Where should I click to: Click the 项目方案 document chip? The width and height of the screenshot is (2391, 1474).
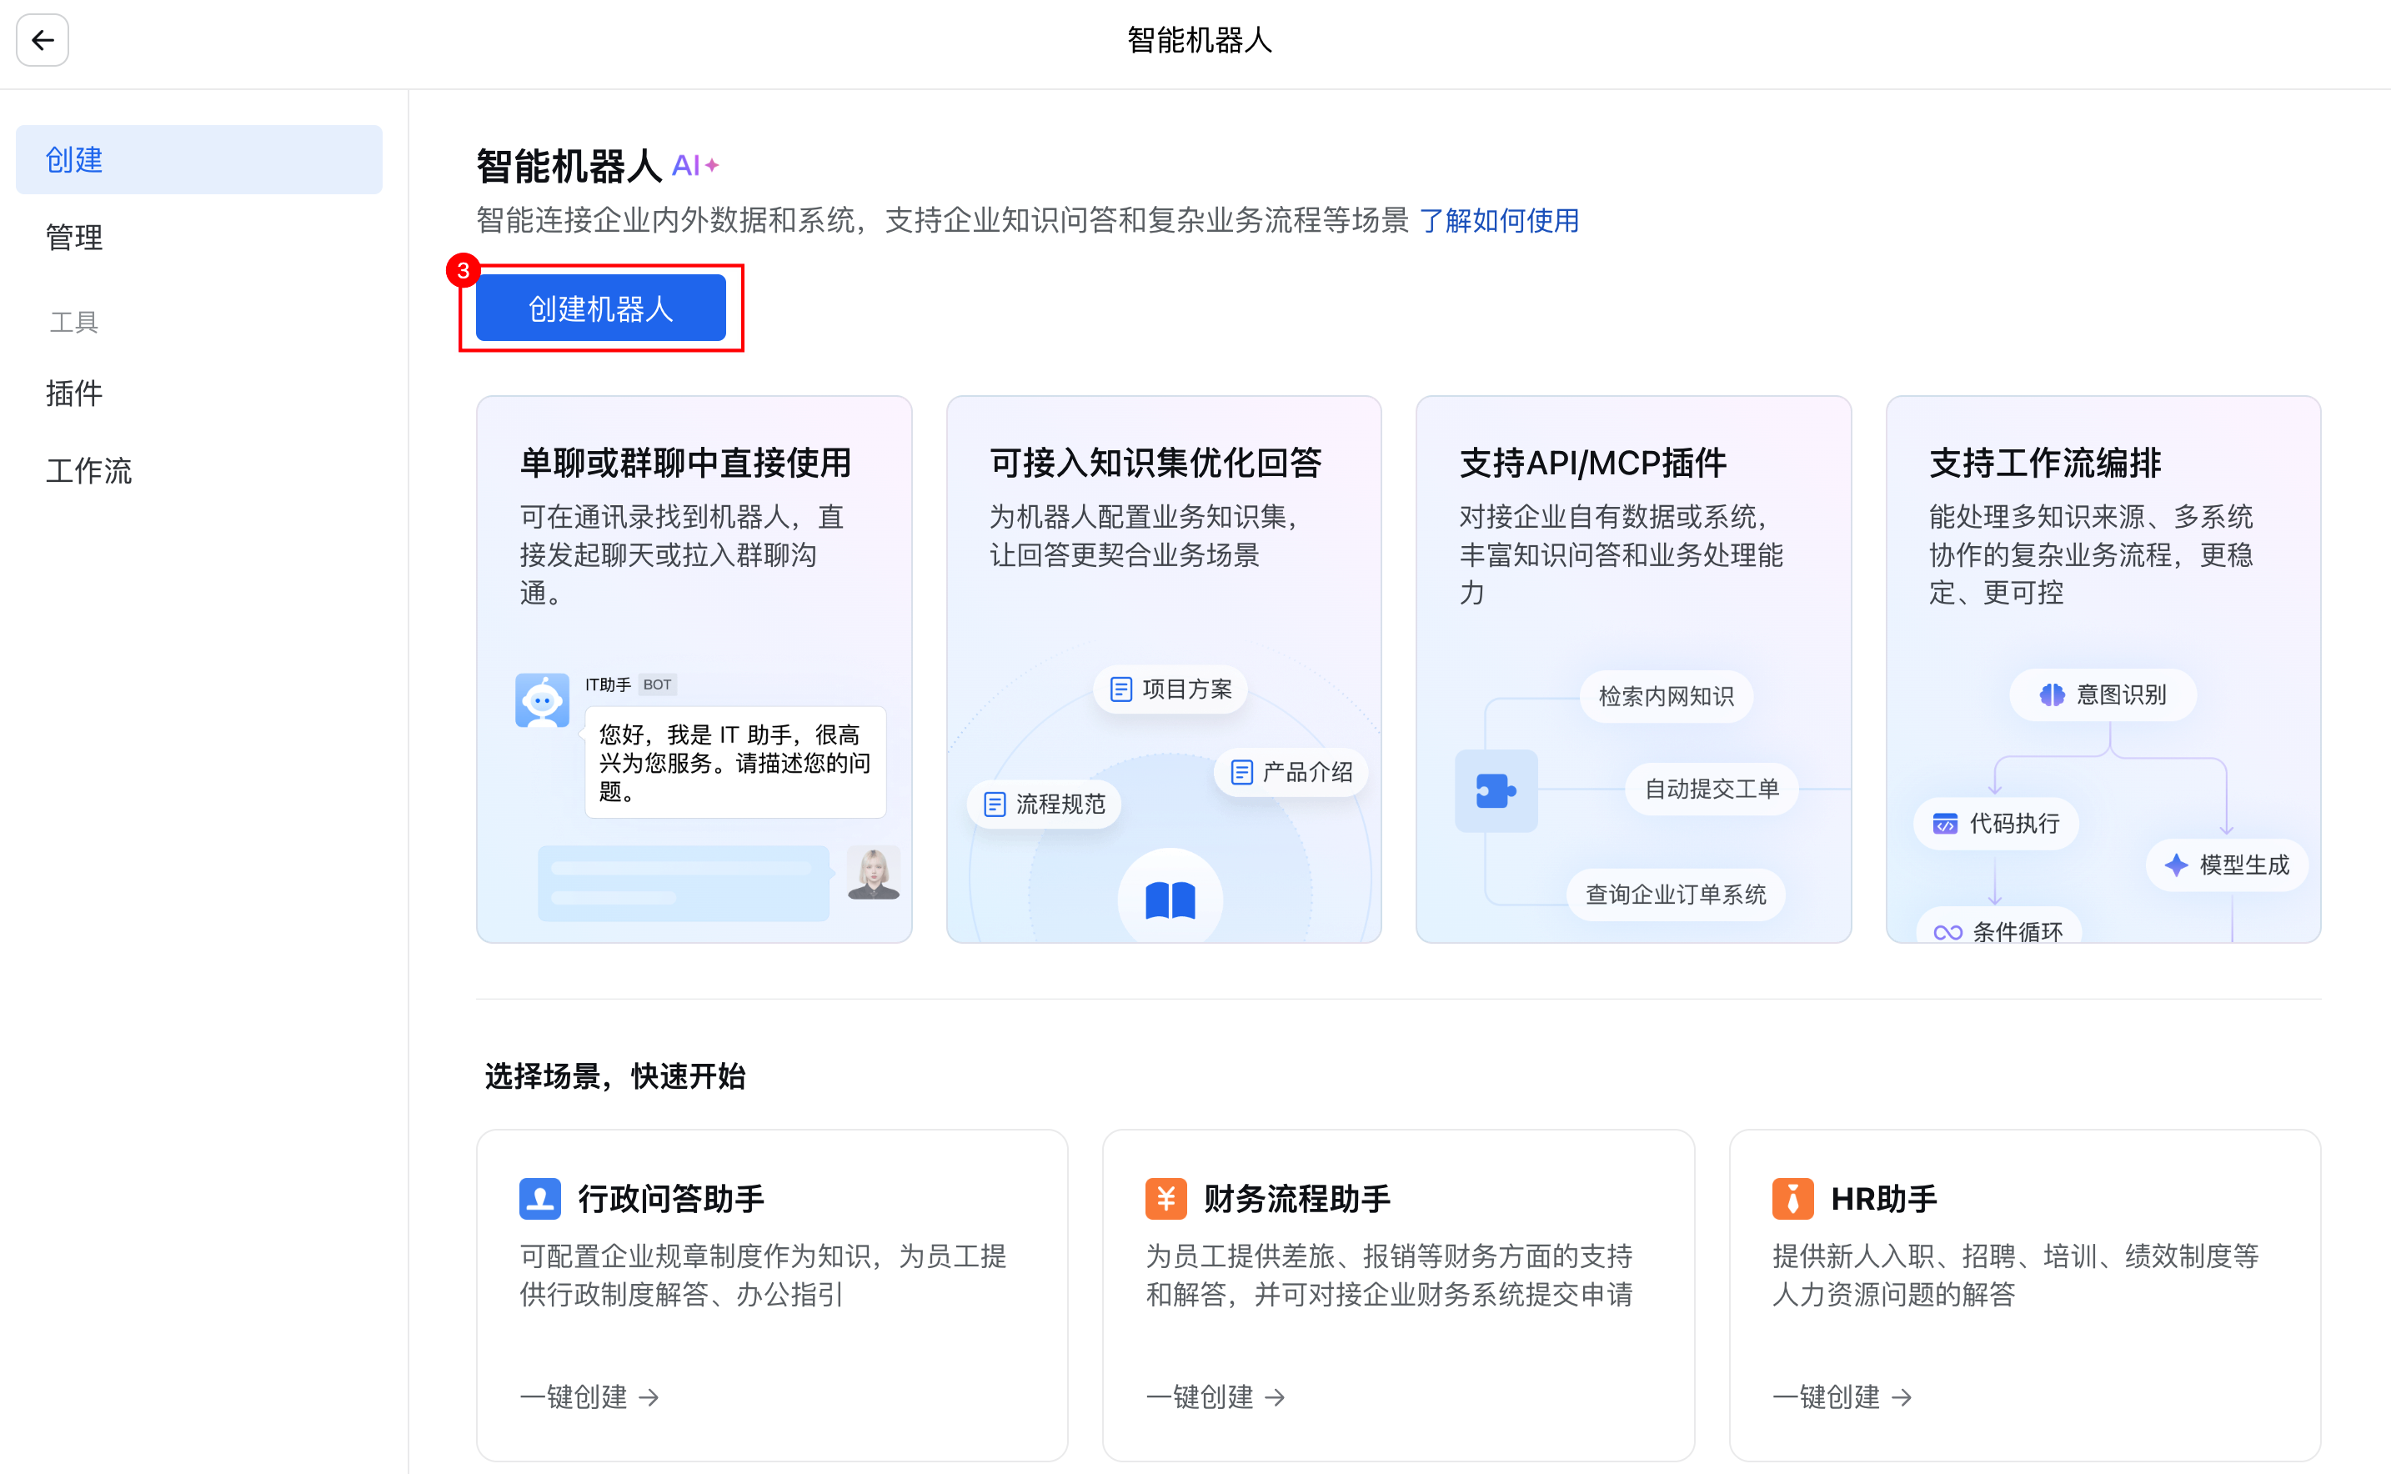(x=1170, y=689)
